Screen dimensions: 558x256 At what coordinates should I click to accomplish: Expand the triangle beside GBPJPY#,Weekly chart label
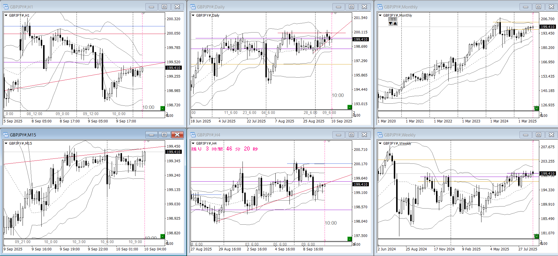(380, 143)
